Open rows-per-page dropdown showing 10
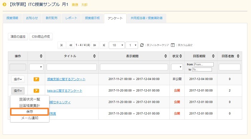Viewport: 251px width, 139px height. [117, 45]
